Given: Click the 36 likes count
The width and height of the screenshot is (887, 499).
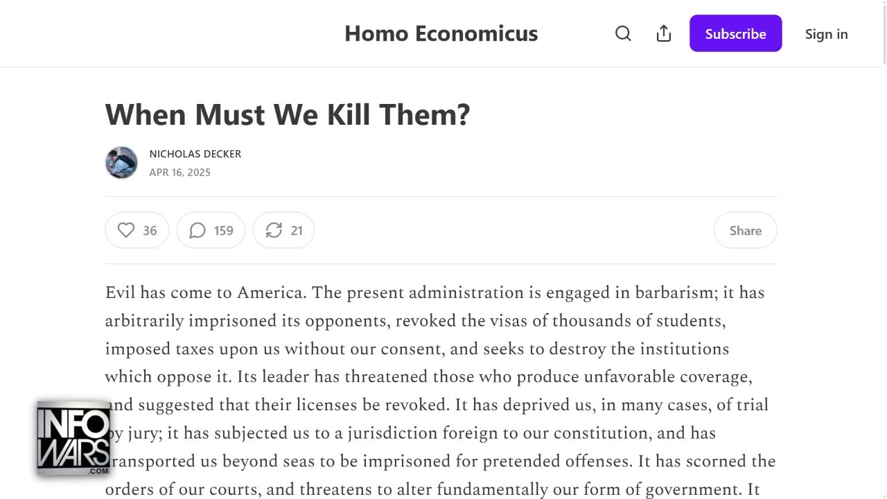Looking at the screenshot, I should pyautogui.click(x=150, y=231).
